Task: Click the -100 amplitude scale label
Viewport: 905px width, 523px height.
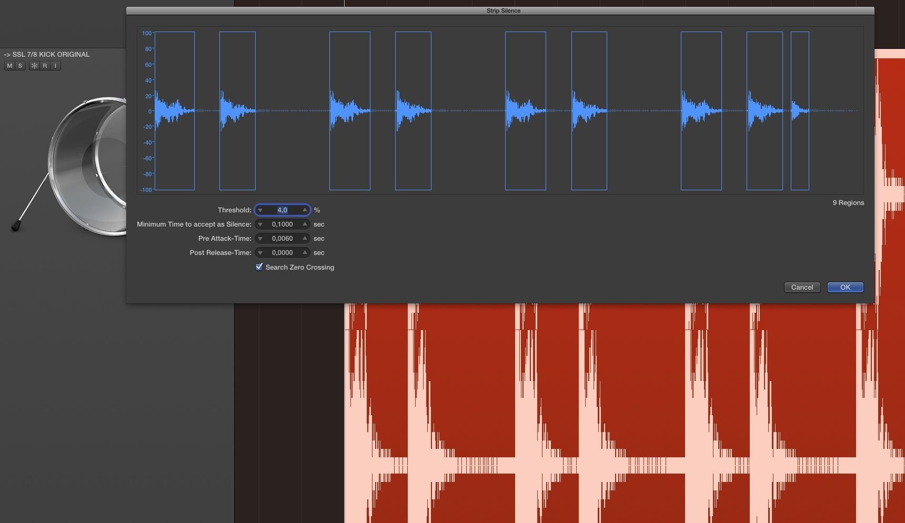Action: 146,190
